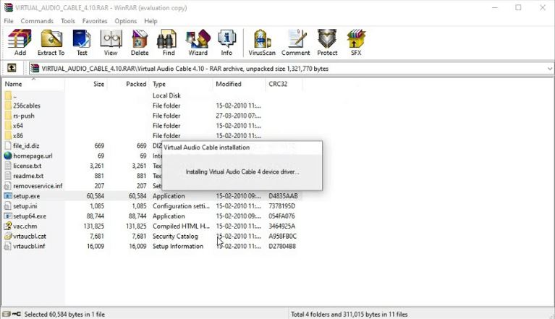This screenshot has height=319, width=555.
Task: Click CRC32 value D4835AAB
Action: tap(283, 196)
